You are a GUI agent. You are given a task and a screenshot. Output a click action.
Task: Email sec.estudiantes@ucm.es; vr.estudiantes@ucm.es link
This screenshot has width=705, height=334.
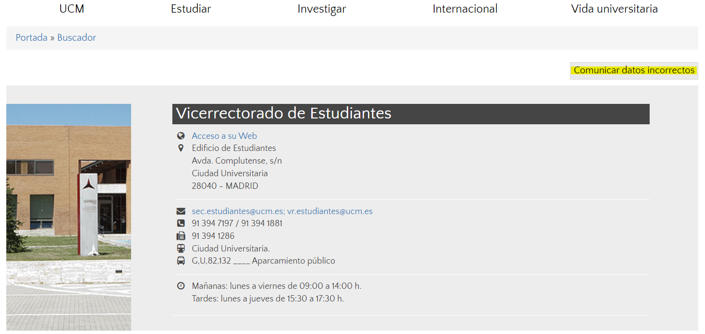tap(282, 211)
